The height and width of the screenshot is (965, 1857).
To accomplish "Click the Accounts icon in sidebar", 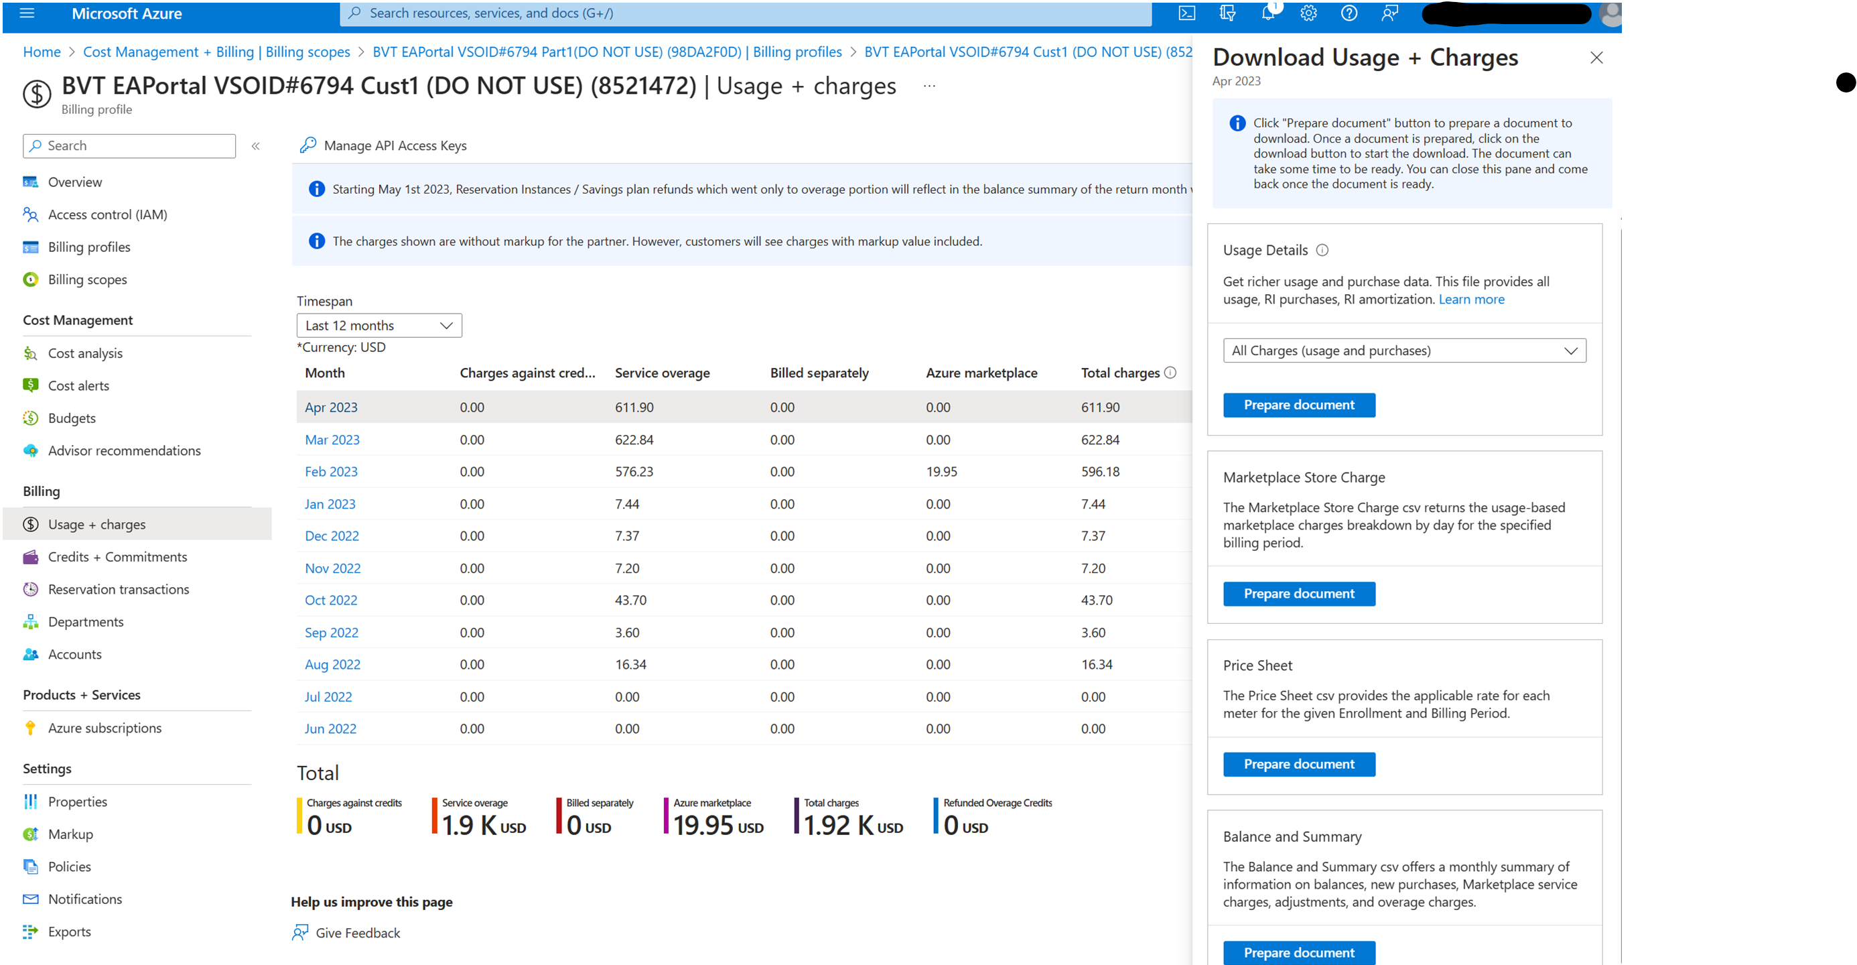I will pyautogui.click(x=30, y=653).
